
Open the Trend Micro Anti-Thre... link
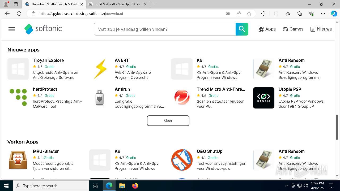coord(221,89)
